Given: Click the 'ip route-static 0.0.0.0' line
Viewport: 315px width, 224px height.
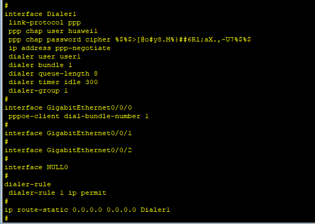Looking at the screenshot, I should [x=87, y=210].
